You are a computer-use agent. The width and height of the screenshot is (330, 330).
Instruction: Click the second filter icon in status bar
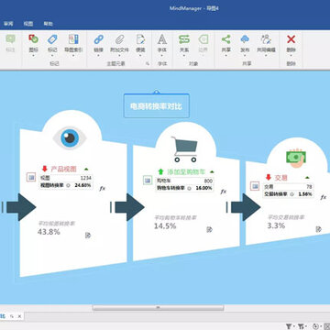pyautogui.click(x=302, y=326)
